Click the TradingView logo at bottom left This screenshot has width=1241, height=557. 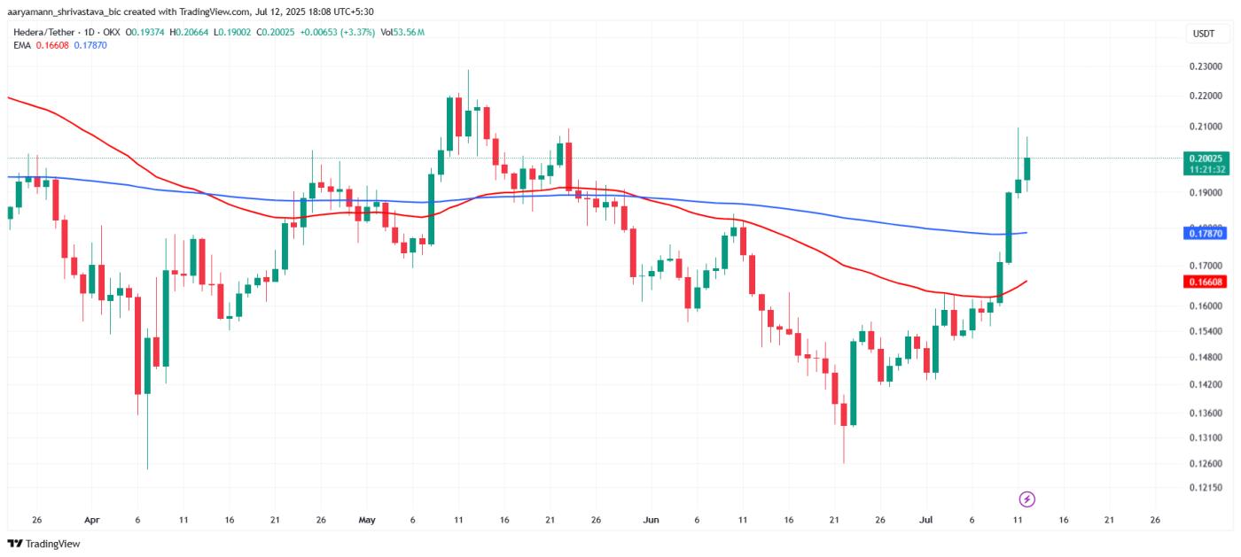[x=43, y=544]
